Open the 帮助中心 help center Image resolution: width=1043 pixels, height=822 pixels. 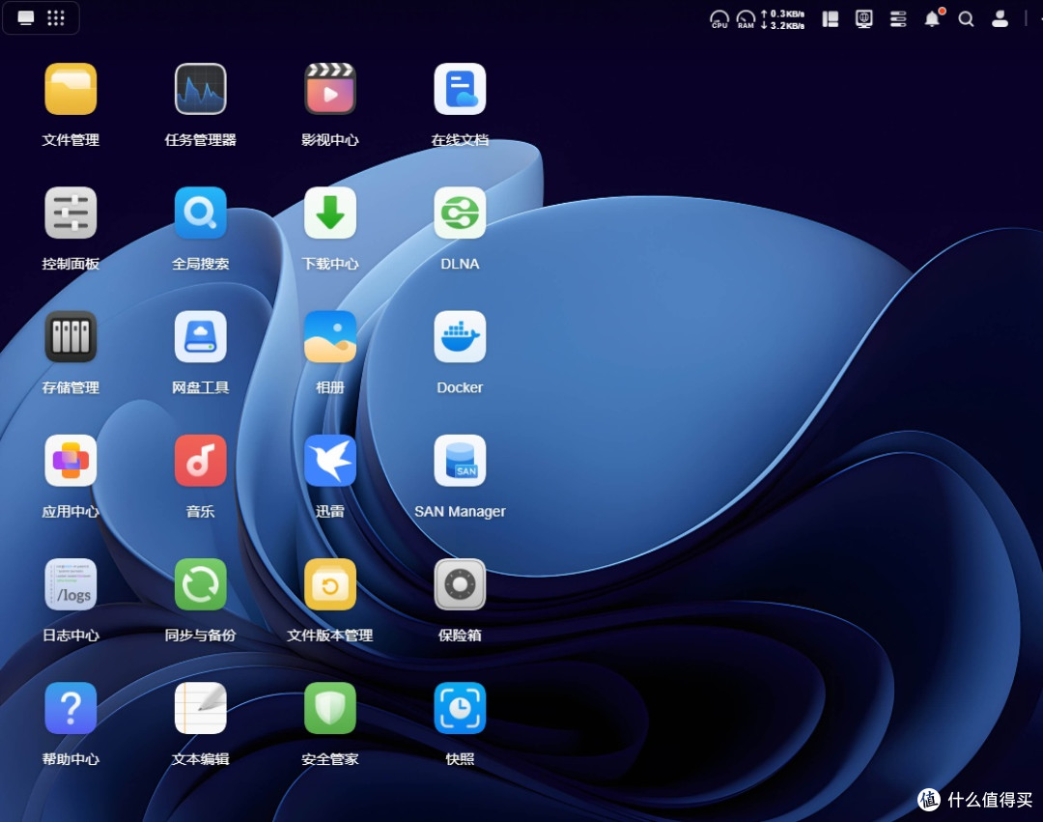[x=70, y=708]
